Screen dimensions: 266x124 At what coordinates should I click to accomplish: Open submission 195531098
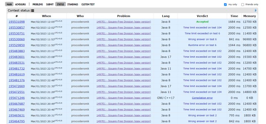pos(17,22)
